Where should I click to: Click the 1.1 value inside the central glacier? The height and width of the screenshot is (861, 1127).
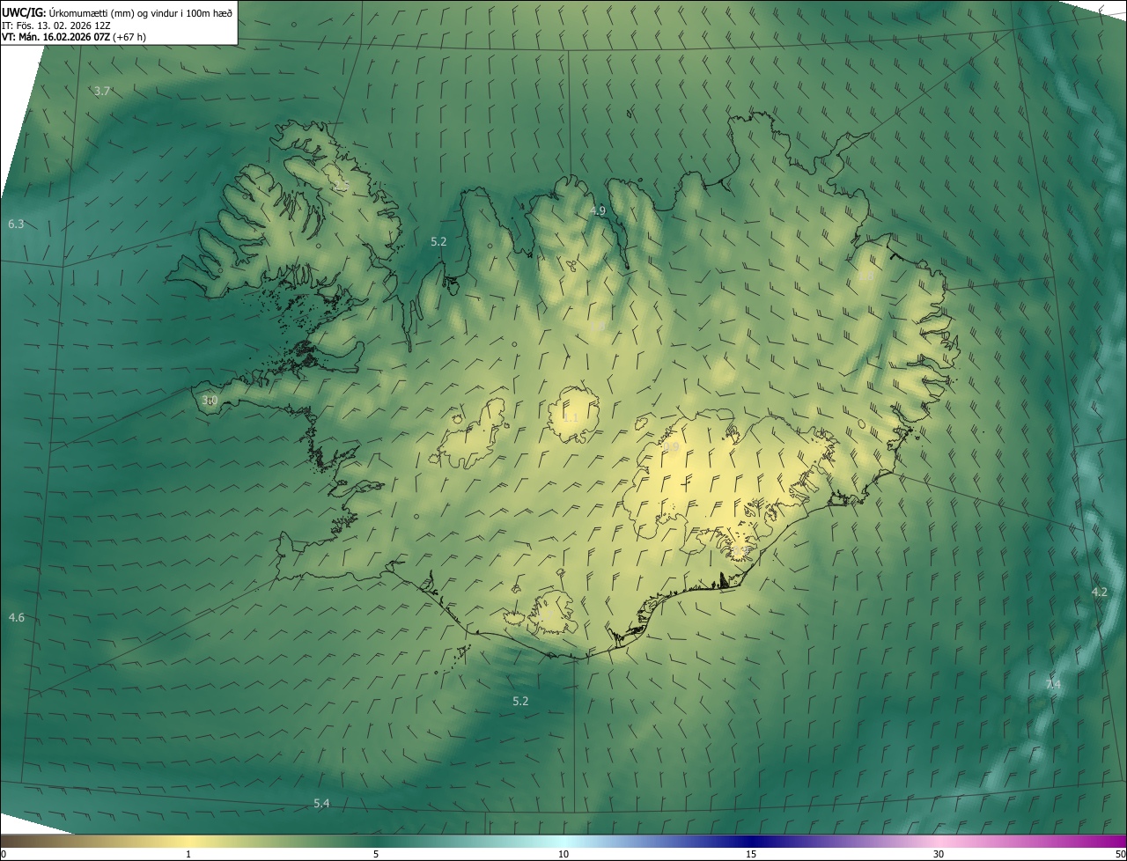click(571, 417)
